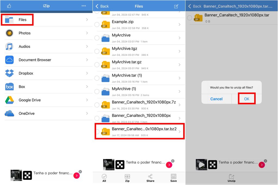Select Example.zip with its radio circle

[x=97, y=24]
